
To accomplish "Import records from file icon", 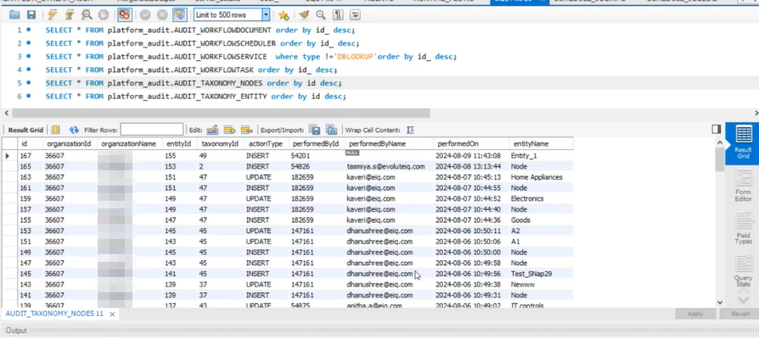I will [332, 130].
